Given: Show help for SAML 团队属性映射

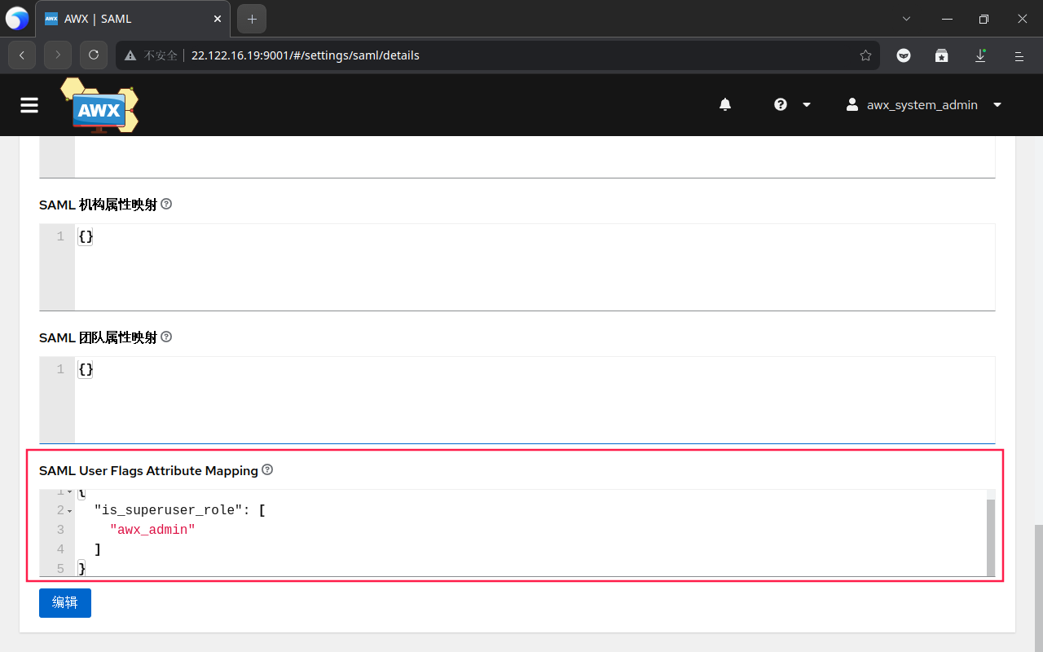Looking at the screenshot, I should (x=166, y=337).
